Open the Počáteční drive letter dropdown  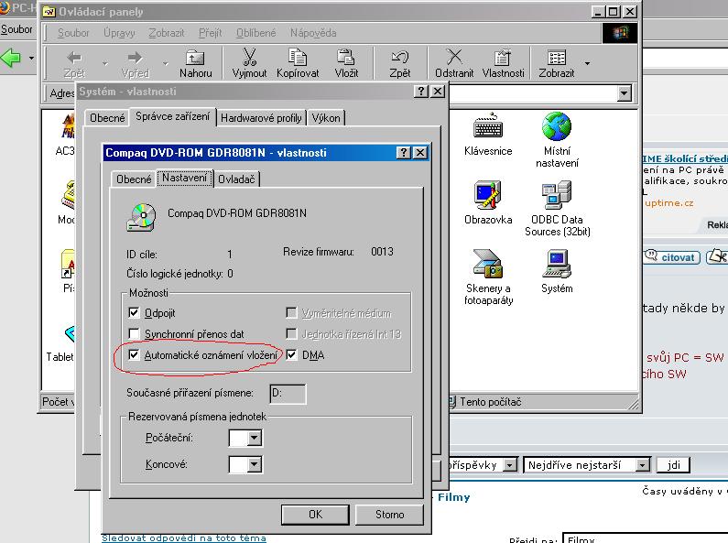255,438
